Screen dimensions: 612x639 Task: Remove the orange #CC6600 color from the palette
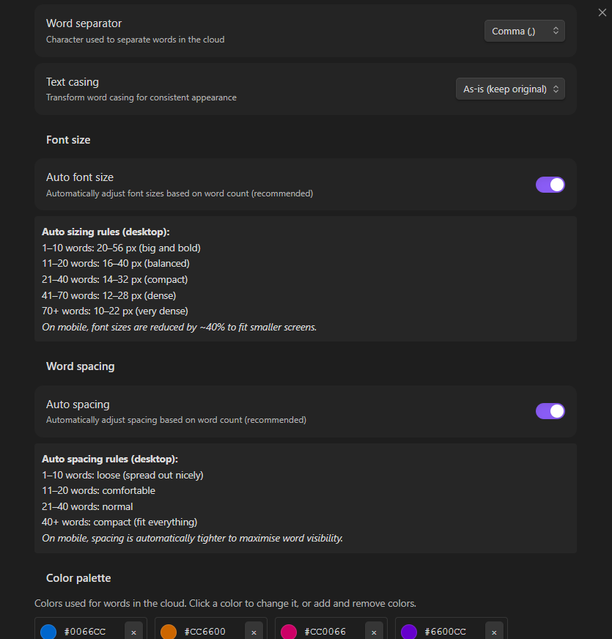[x=253, y=631]
